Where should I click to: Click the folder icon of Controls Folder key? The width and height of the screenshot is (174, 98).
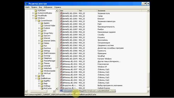(x=42, y=26)
